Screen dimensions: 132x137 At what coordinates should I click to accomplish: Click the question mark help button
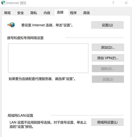click(113, 3)
